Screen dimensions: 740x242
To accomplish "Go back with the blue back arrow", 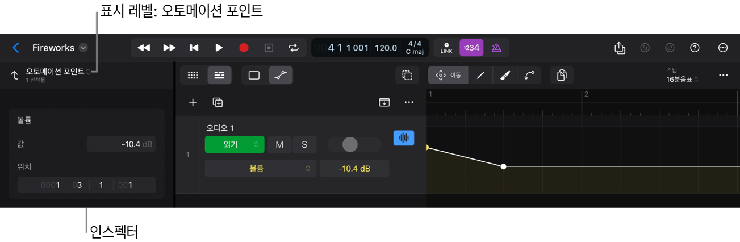I will pyautogui.click(x=16, y=48).
